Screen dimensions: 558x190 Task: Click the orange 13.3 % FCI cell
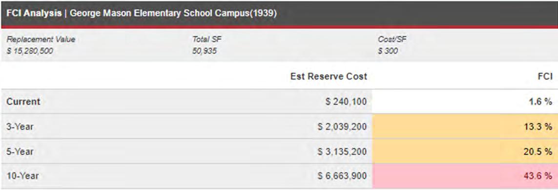[x=465, y=127]
